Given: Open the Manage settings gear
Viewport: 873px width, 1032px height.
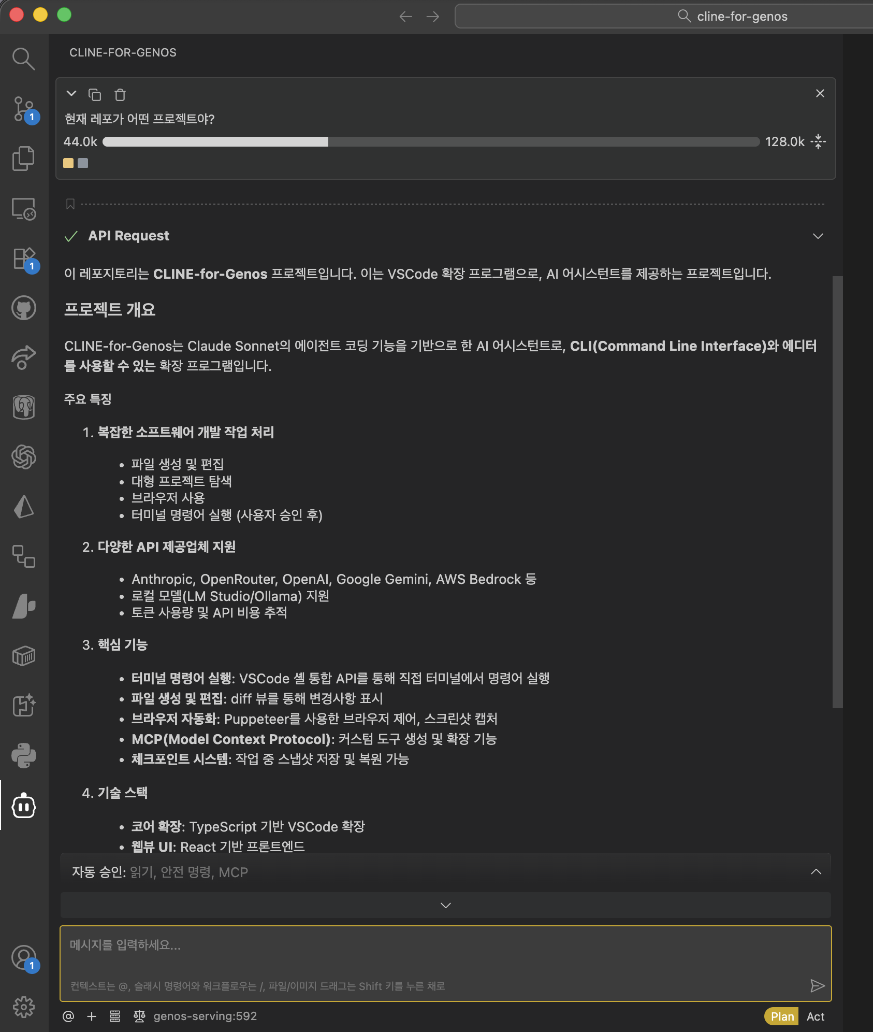Looking at the screenshot, I should pyautogui.click(x=23, y=1007).
